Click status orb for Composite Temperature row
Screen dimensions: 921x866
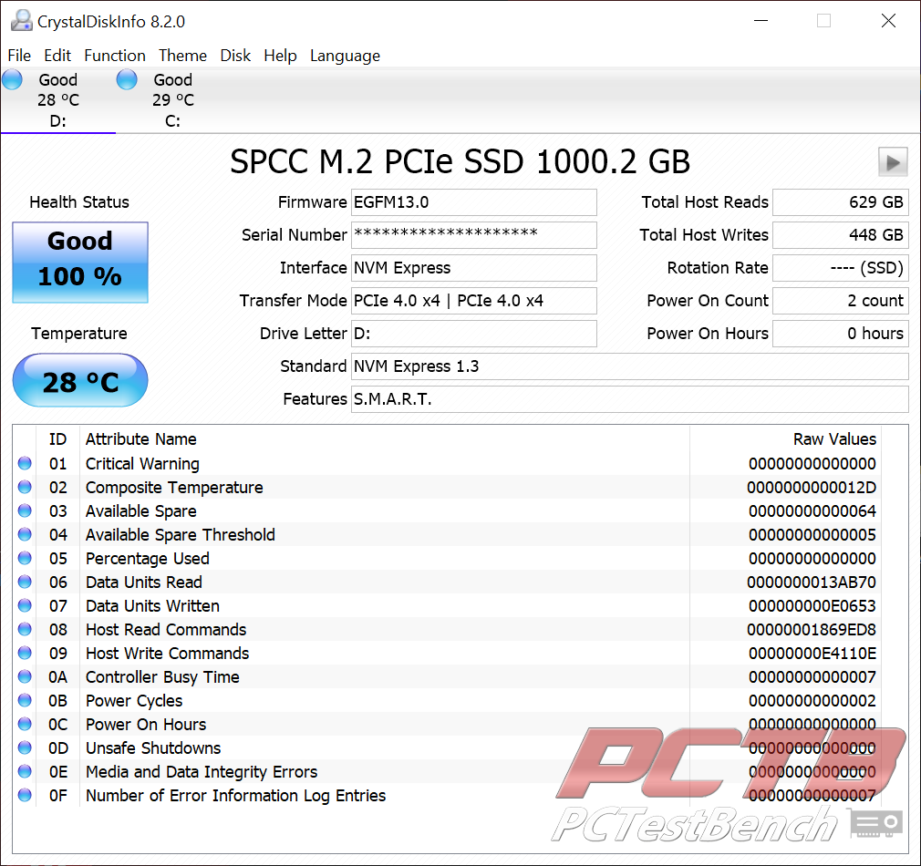click(x=25, y=487)
